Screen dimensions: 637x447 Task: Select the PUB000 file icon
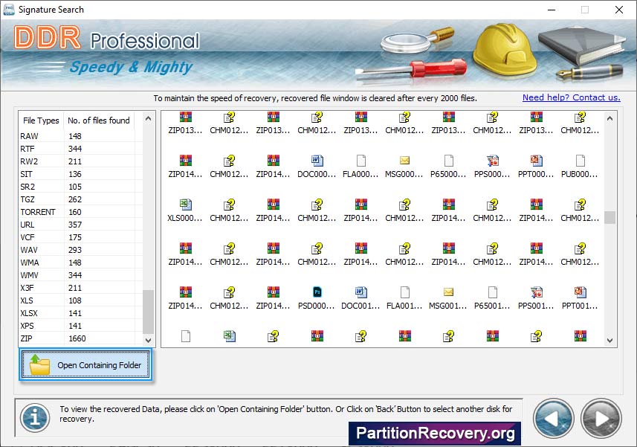(580, 161)
